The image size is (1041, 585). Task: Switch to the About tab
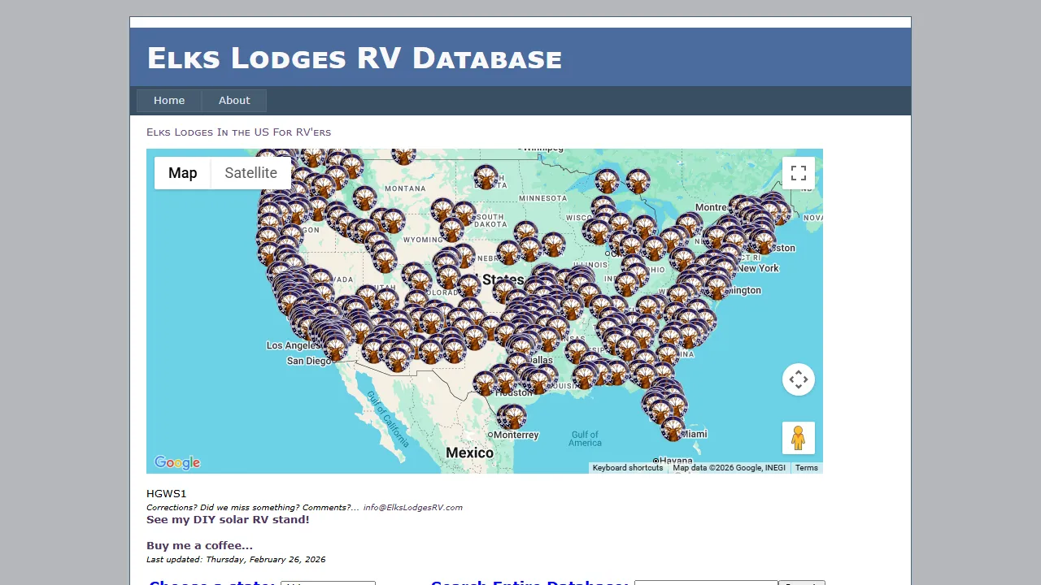pos(234,100)
